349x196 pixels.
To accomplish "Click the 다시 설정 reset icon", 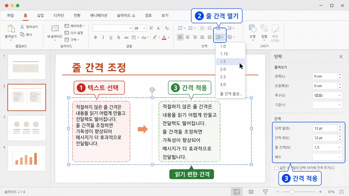I will [67, 33].
